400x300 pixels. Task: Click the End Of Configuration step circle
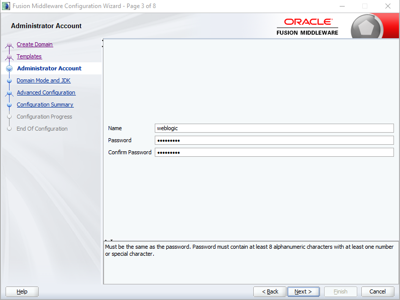[x=10, y=129]
